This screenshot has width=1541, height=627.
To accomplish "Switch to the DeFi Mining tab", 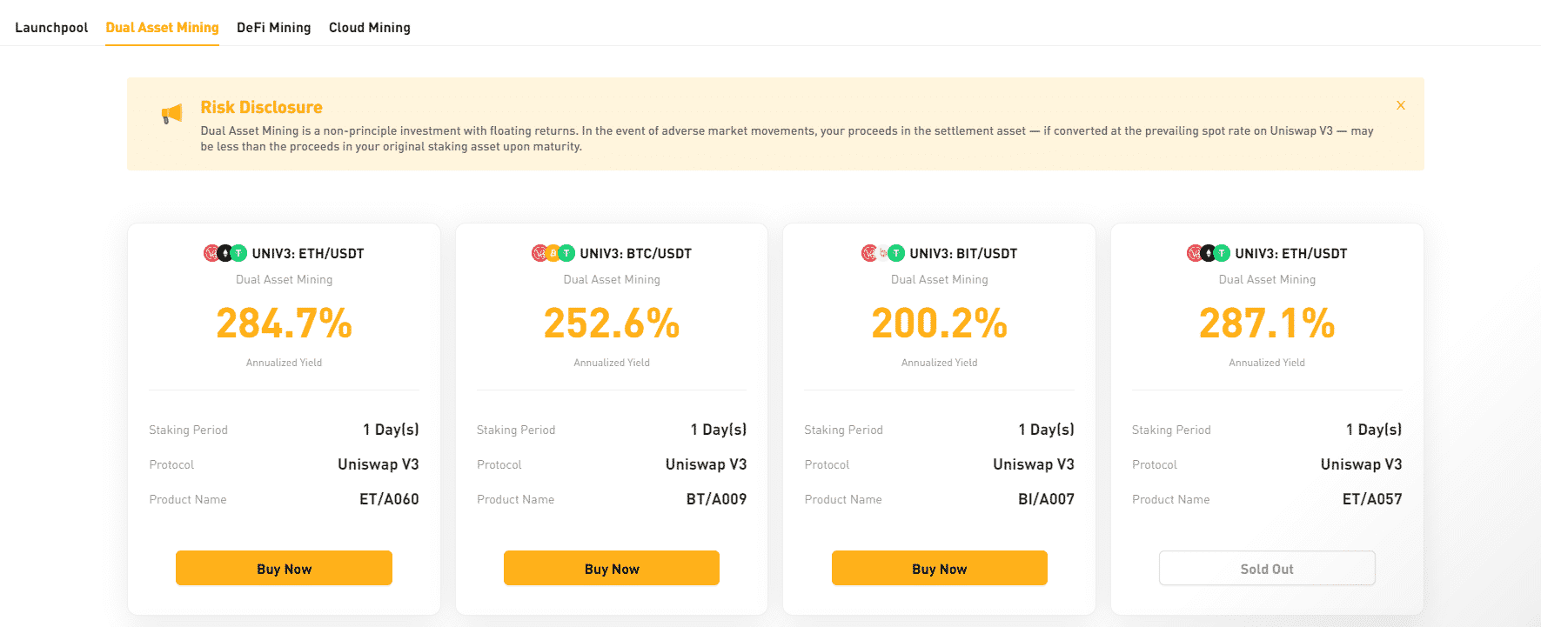I will coord(273,28).
